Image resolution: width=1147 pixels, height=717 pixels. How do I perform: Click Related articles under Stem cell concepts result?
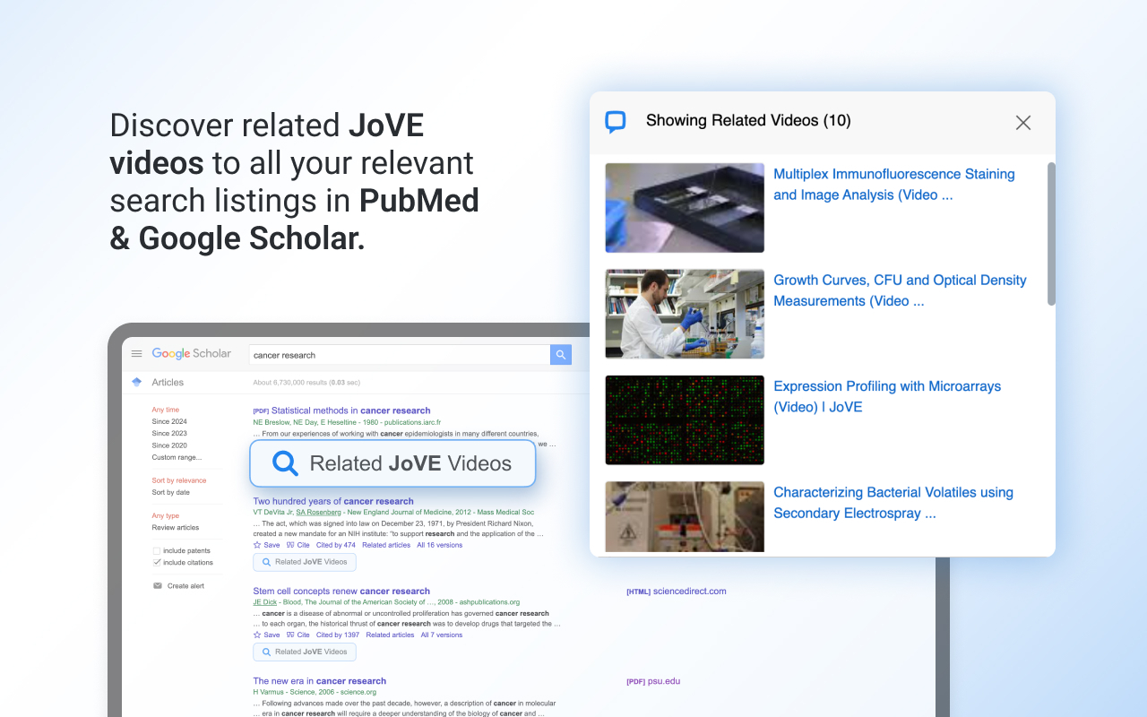(x=391, y=635)
